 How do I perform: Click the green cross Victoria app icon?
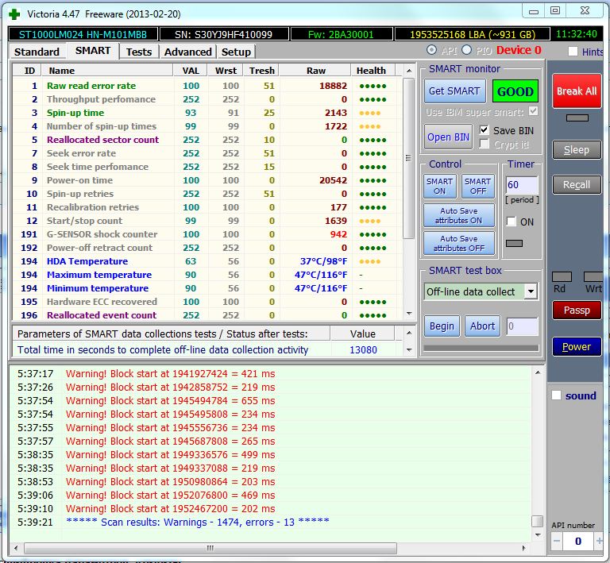pyautogui.click(x=14, y=13)
